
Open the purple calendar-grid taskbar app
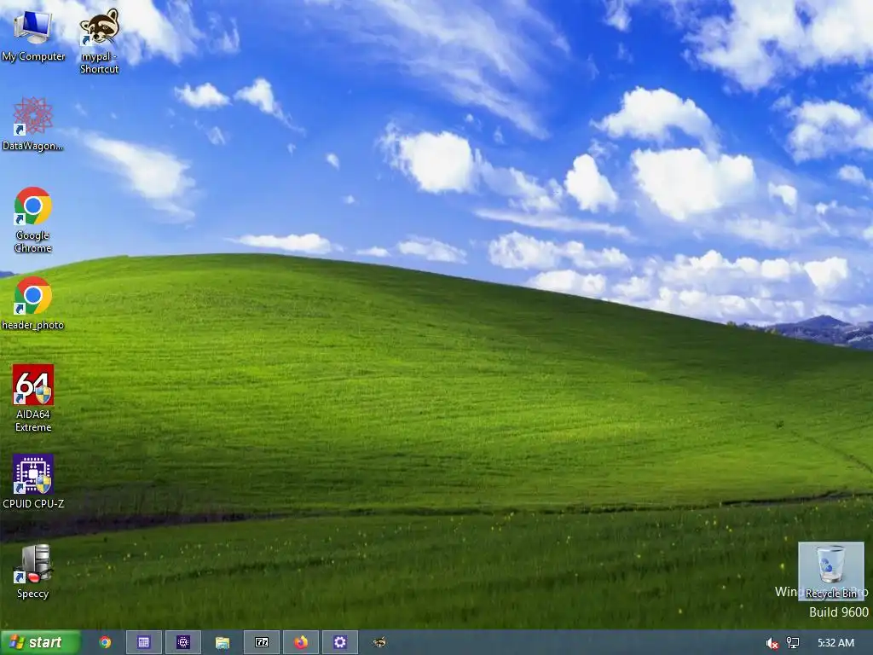pos(143,642)
